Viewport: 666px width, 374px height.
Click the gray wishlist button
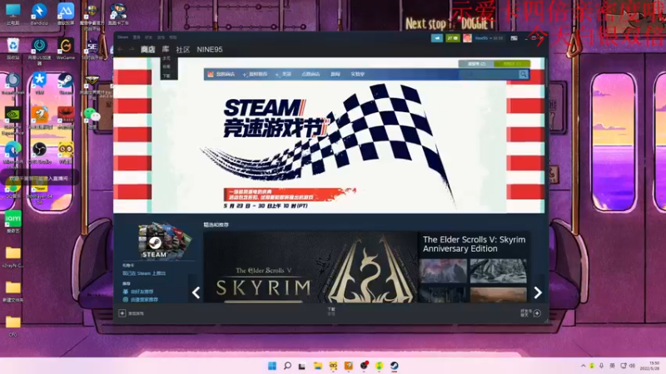(476, 64)
